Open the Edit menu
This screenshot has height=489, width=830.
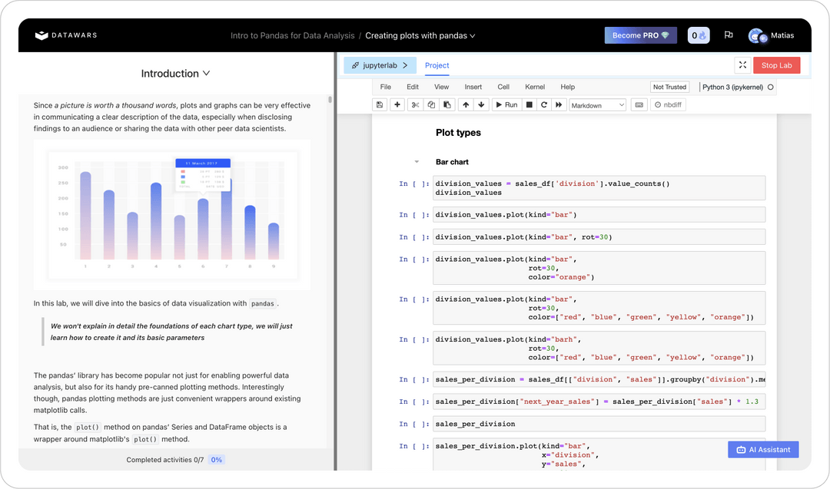413,88
